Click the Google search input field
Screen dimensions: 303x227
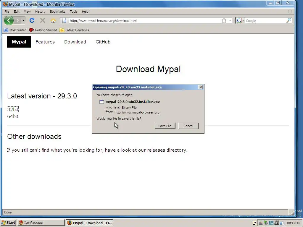[265, 21]
